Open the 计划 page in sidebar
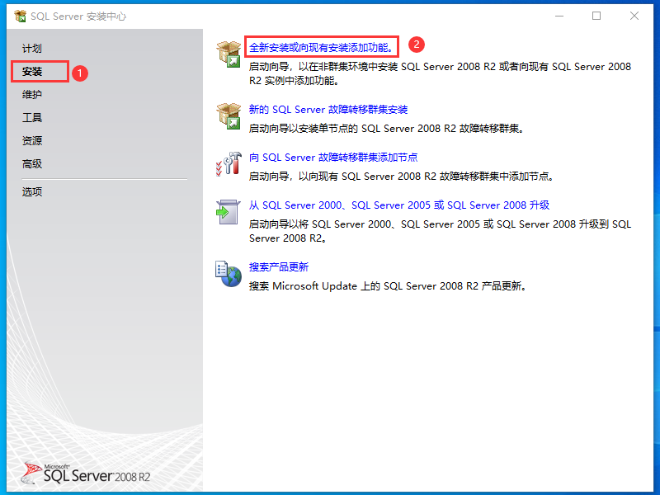The width and height of the screenshot is (660, 495). 32,49
